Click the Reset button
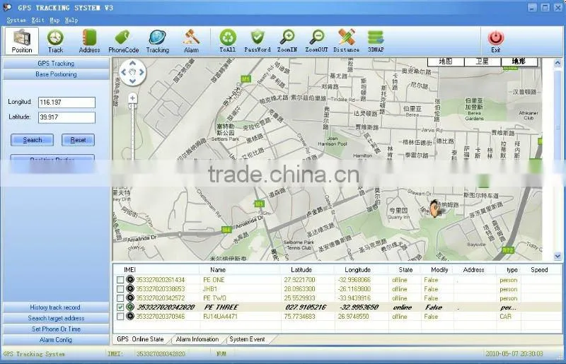566x364 pixels. tap(78, 140)
